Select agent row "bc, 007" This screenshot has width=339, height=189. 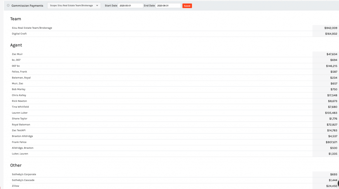174,60
